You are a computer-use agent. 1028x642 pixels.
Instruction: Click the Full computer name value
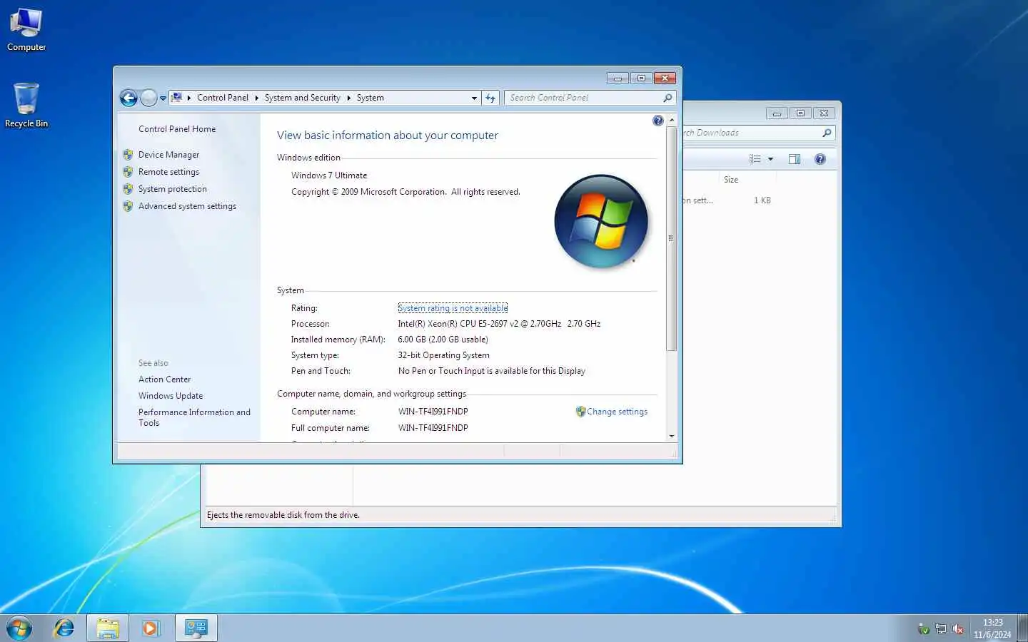tap(433, 428)
